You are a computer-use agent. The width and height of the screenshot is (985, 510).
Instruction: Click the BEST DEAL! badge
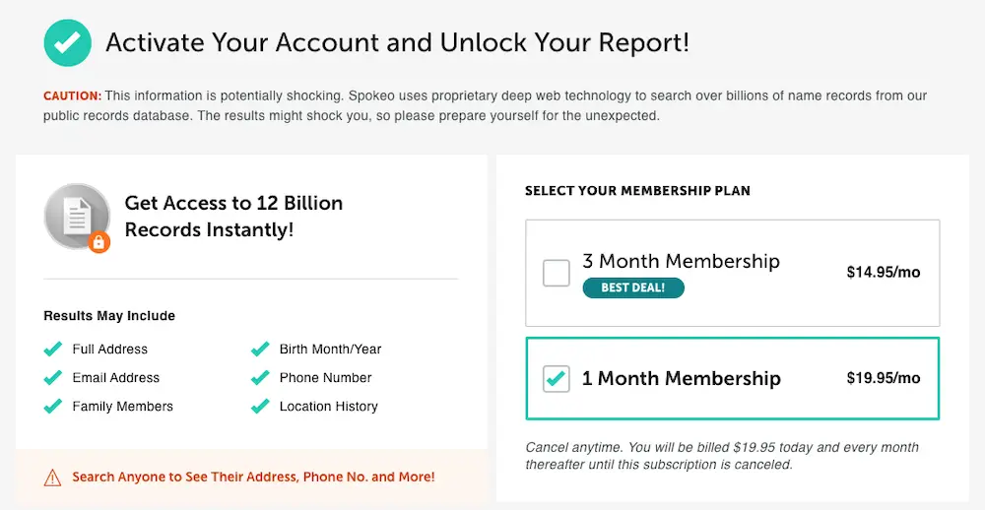(x=633, y=287)
